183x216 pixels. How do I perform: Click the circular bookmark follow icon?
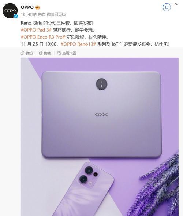click(167, 7)
